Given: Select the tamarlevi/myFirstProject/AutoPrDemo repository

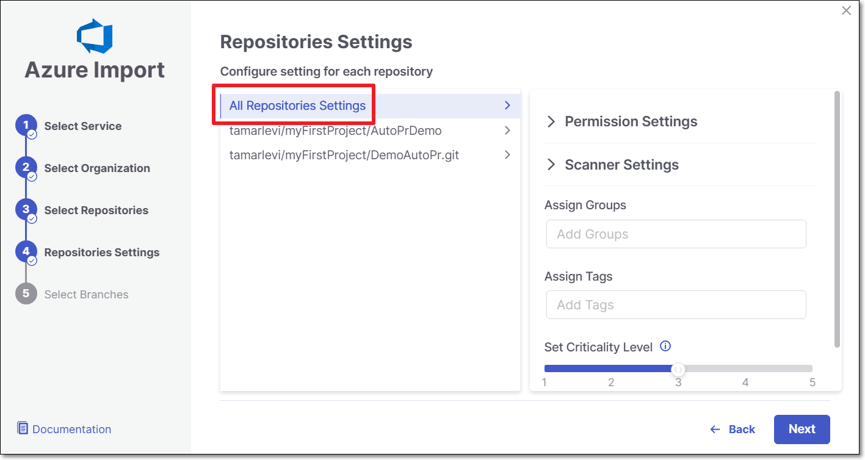Looking at the screenshot, I should (335, 131).
